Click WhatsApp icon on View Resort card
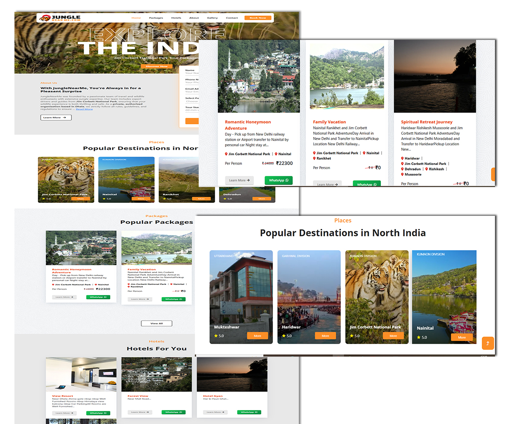509x424 pixels. click(x=106, y=413)
